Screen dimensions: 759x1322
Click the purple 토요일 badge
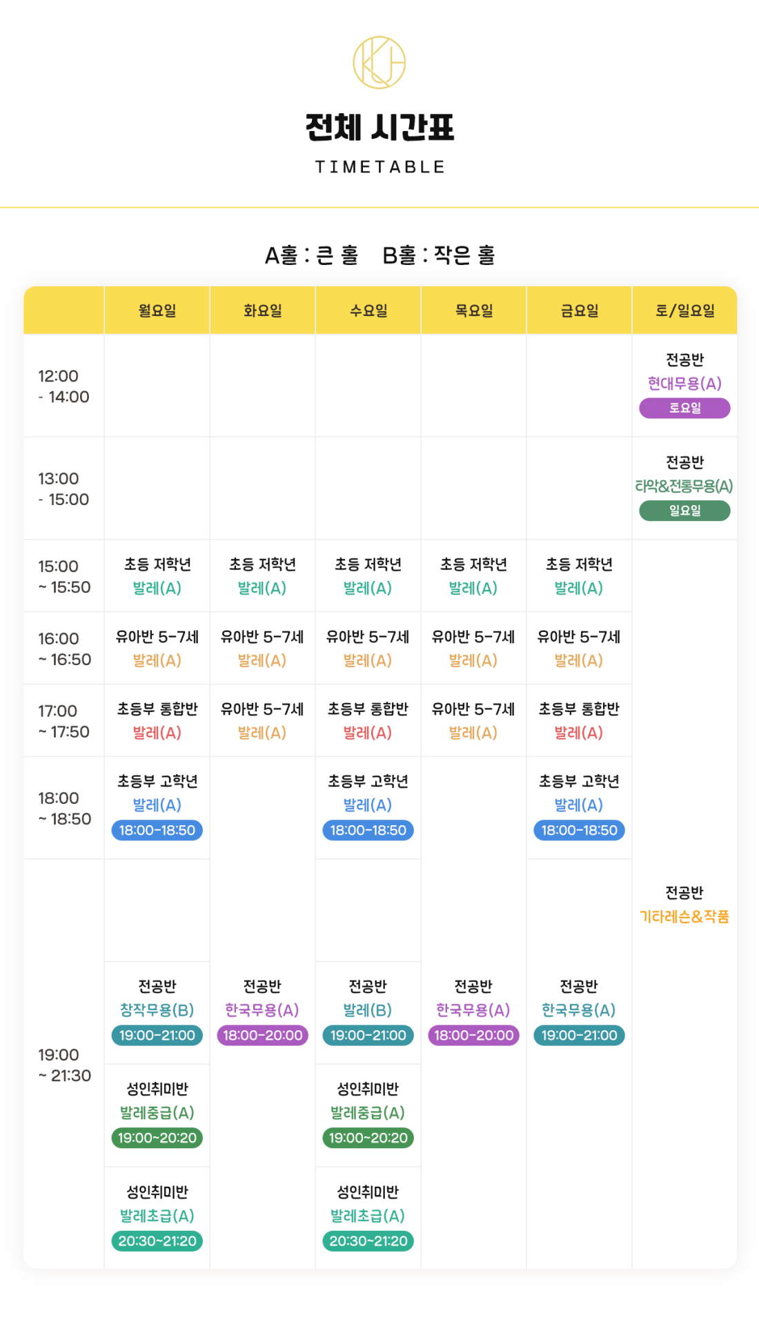click(x=684, y=408)
